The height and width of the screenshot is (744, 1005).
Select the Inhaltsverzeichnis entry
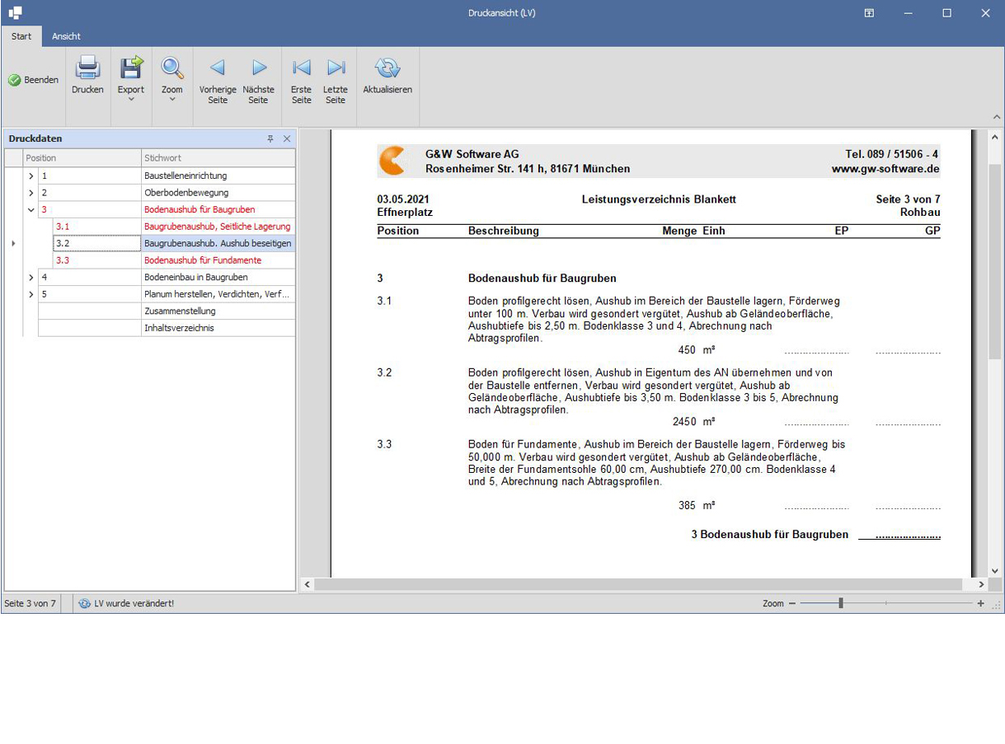[x=179, y=328]
